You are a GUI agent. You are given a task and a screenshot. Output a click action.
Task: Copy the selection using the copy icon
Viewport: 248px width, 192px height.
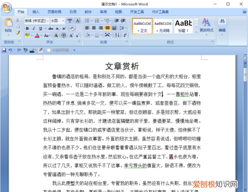coord(18,26)
